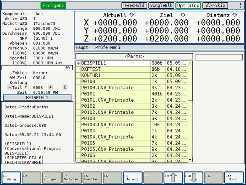246x185 pixels.
Task: Select the P0103 file
Action: point(132,118)
